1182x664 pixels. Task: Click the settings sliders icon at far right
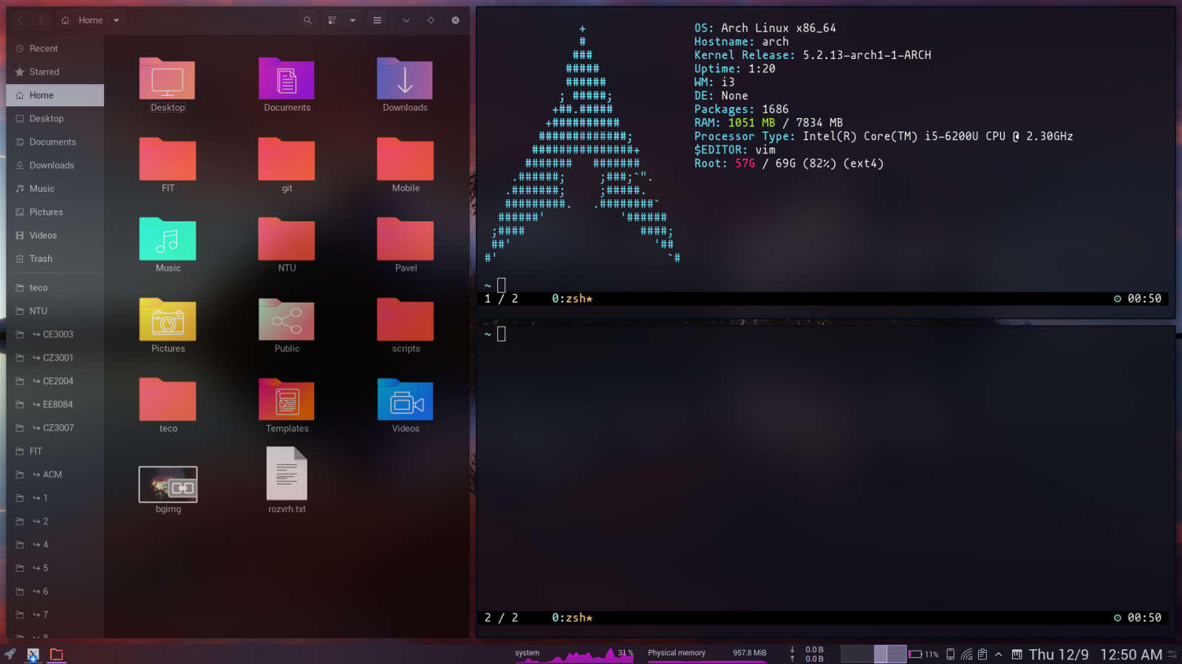pos(1172,654)
